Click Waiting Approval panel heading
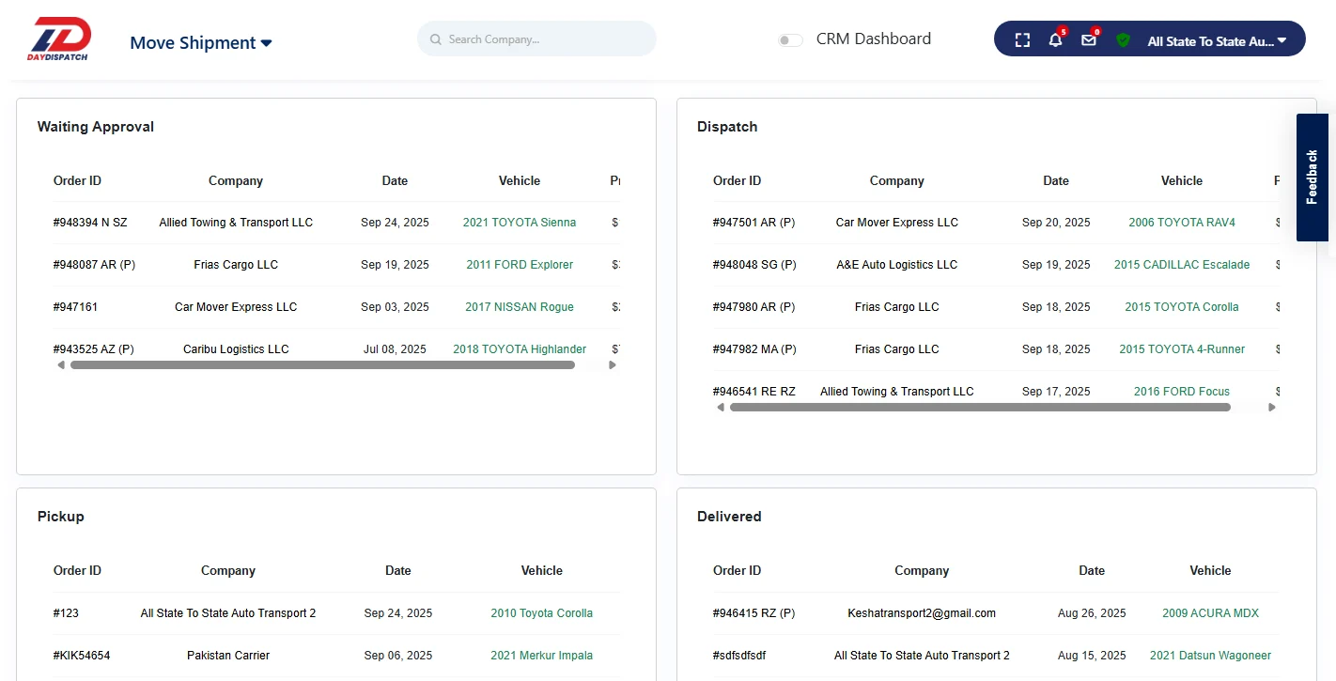 tap(96, 127)
